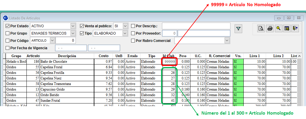The image size is (306, 119).
Task: Sort by the Descripción column header
Action: [67, 56]
